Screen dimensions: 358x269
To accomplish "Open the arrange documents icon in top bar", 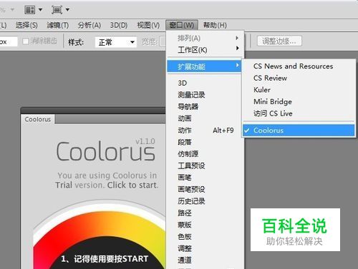I will coord(30,10).
